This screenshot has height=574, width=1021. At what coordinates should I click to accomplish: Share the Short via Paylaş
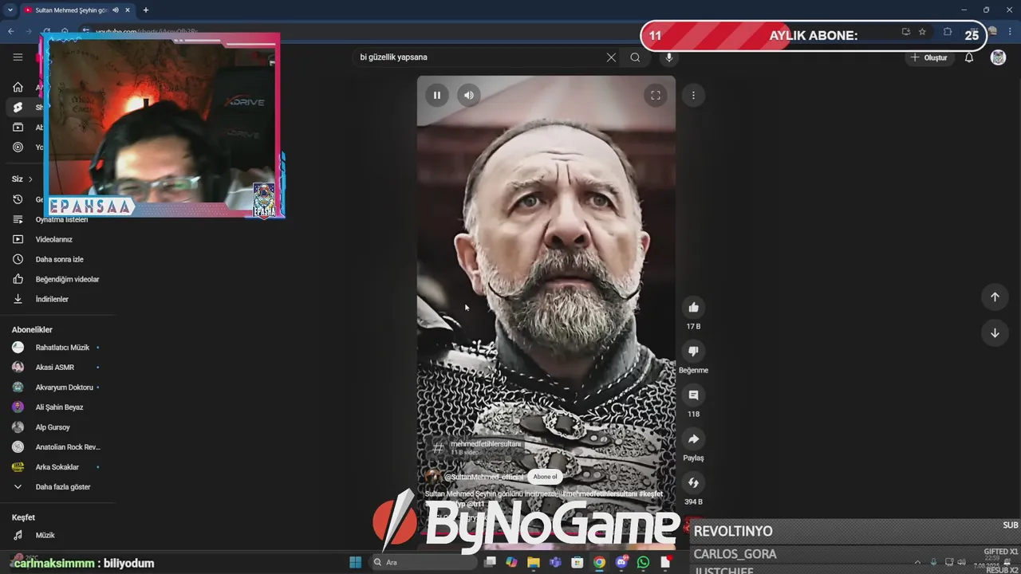693,438
